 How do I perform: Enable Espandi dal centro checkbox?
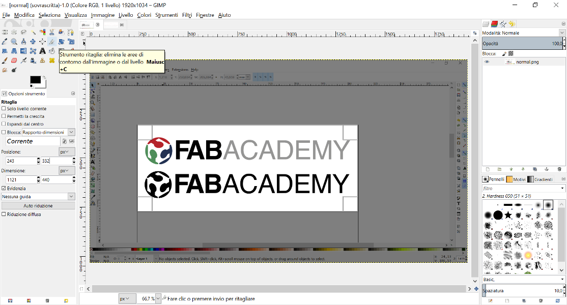click(4, 124)
